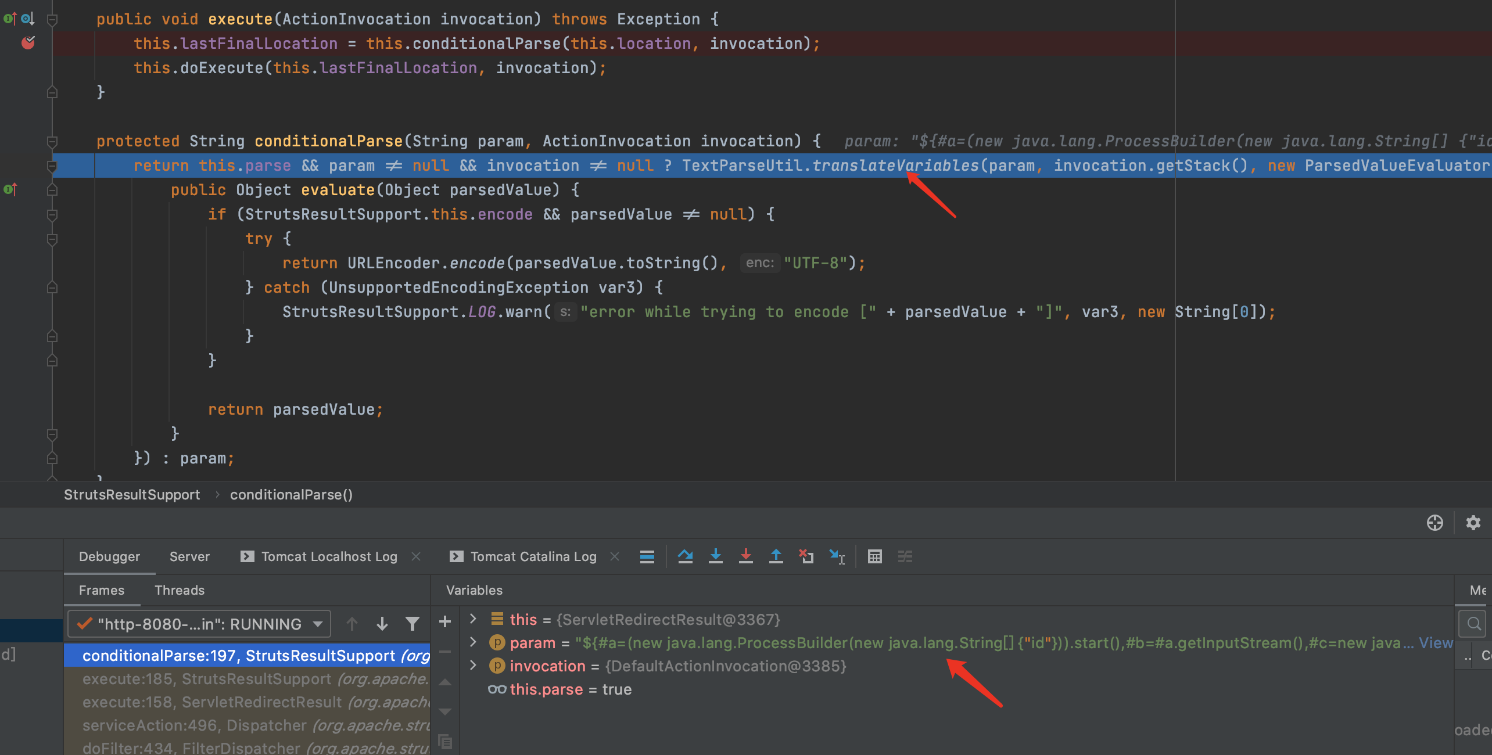1492x755 pixels.
Task: Open the thread selector http-8080 RUNNING dropdown
Action: click(x=199, y=624)
